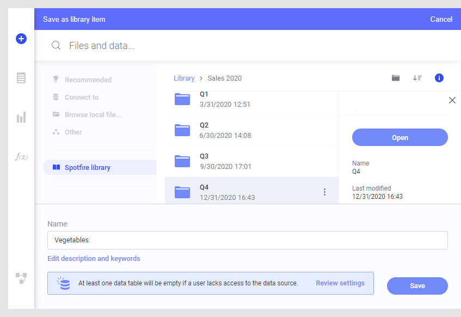Click the Open button for Q4
Image resolution: width=461 pixels, height=317 pixels.
click(400, 137)
